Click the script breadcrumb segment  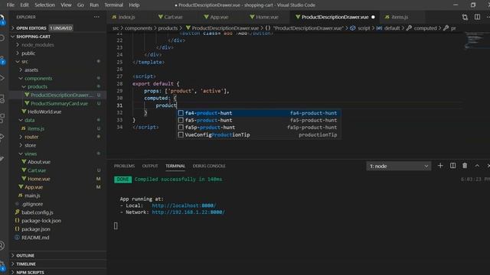(364, 28)
